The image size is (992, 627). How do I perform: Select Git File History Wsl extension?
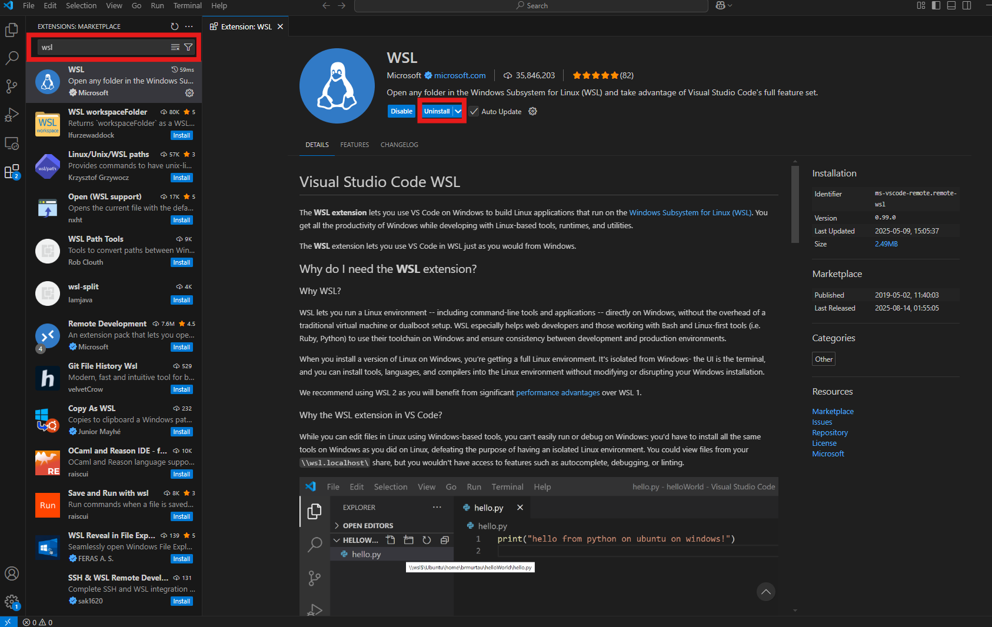pyautogui.click(x=114, y=378)
